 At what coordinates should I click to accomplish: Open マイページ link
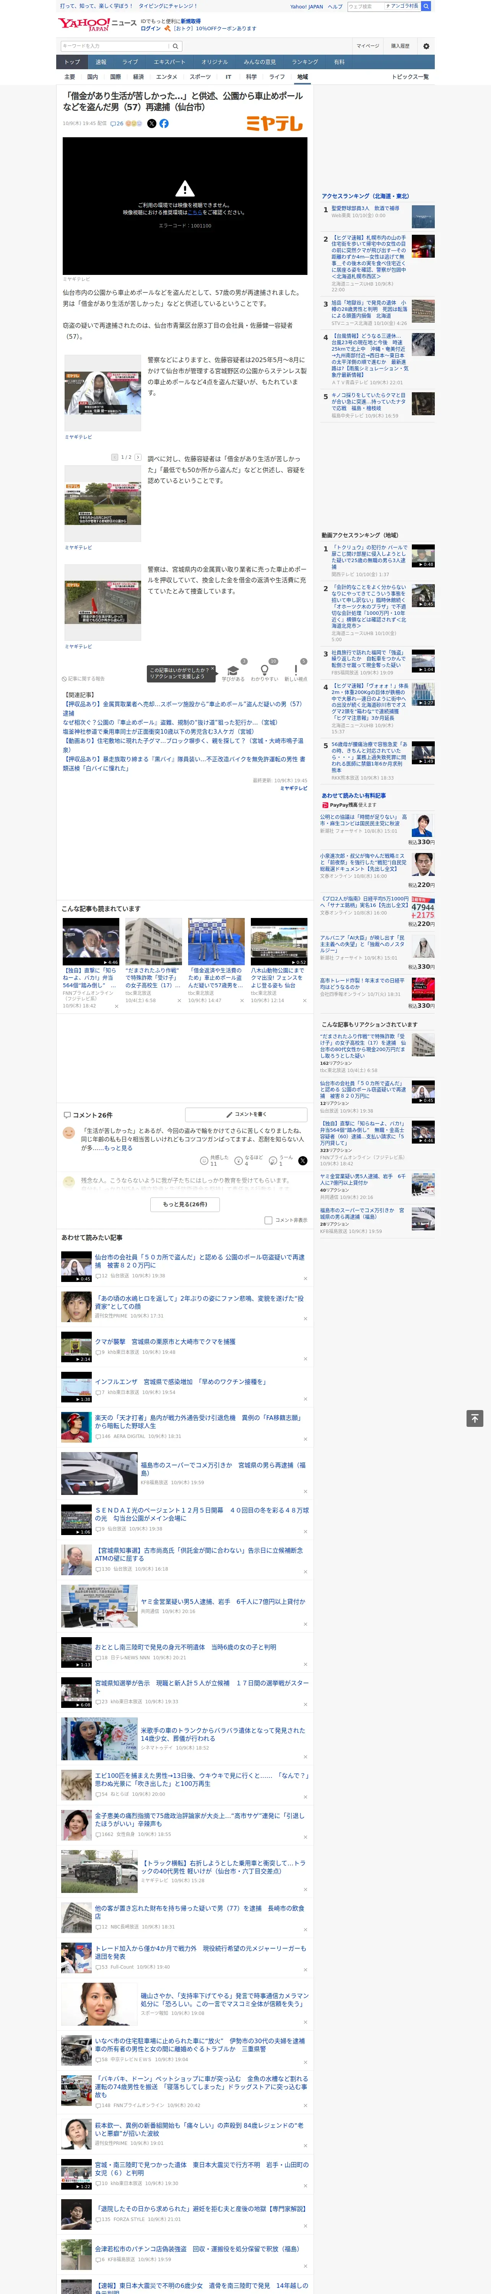(x=368, y=46)
